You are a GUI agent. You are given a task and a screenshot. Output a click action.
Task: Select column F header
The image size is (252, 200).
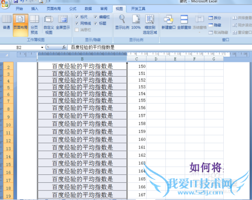click(x=195, y=59)
